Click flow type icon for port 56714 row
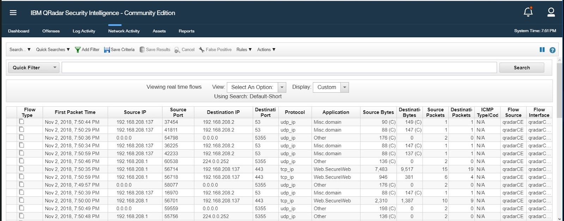 click(x=22, y=169)
